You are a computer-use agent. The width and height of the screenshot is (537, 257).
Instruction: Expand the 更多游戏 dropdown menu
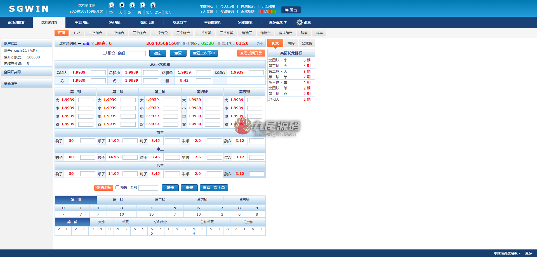pyautogui.click(x=278, y=22)
